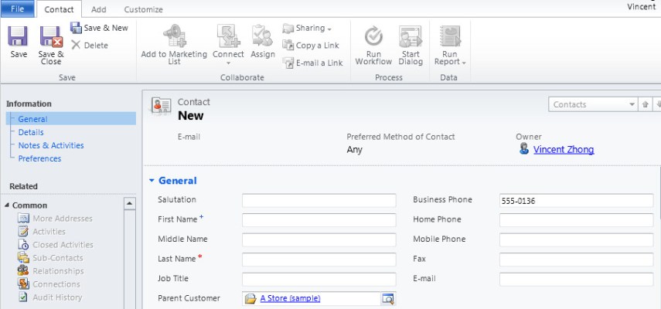Click the Contact entity icon in header

[161, 106]
